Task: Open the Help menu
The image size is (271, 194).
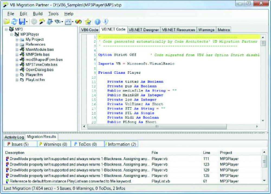Action: (69, 14)
